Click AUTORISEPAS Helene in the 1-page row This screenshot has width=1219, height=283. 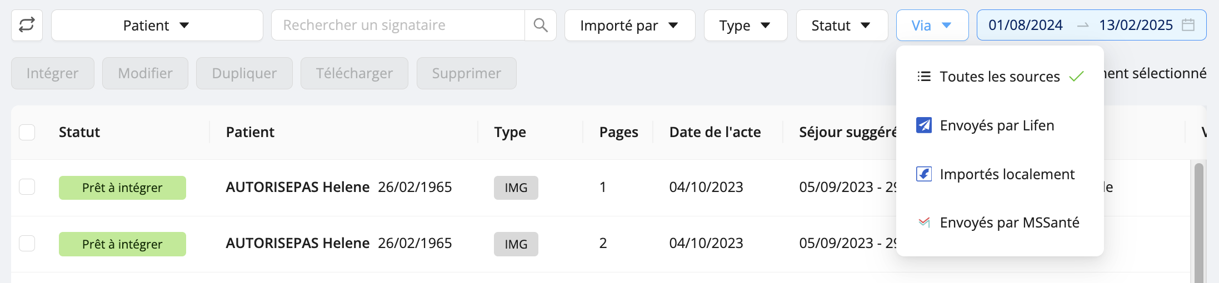(x=297, y=187)
